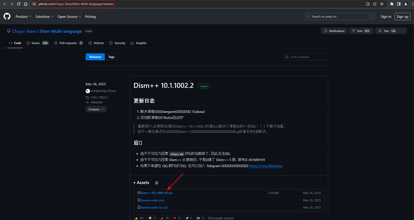Open the Chuyu-Team organization link
414x220 pixels.
pos(24,31)
